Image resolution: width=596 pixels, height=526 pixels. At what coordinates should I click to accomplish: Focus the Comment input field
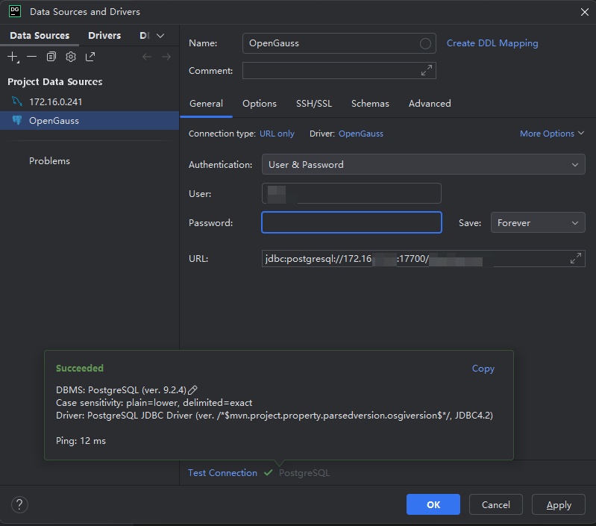(x=339, y=71)
